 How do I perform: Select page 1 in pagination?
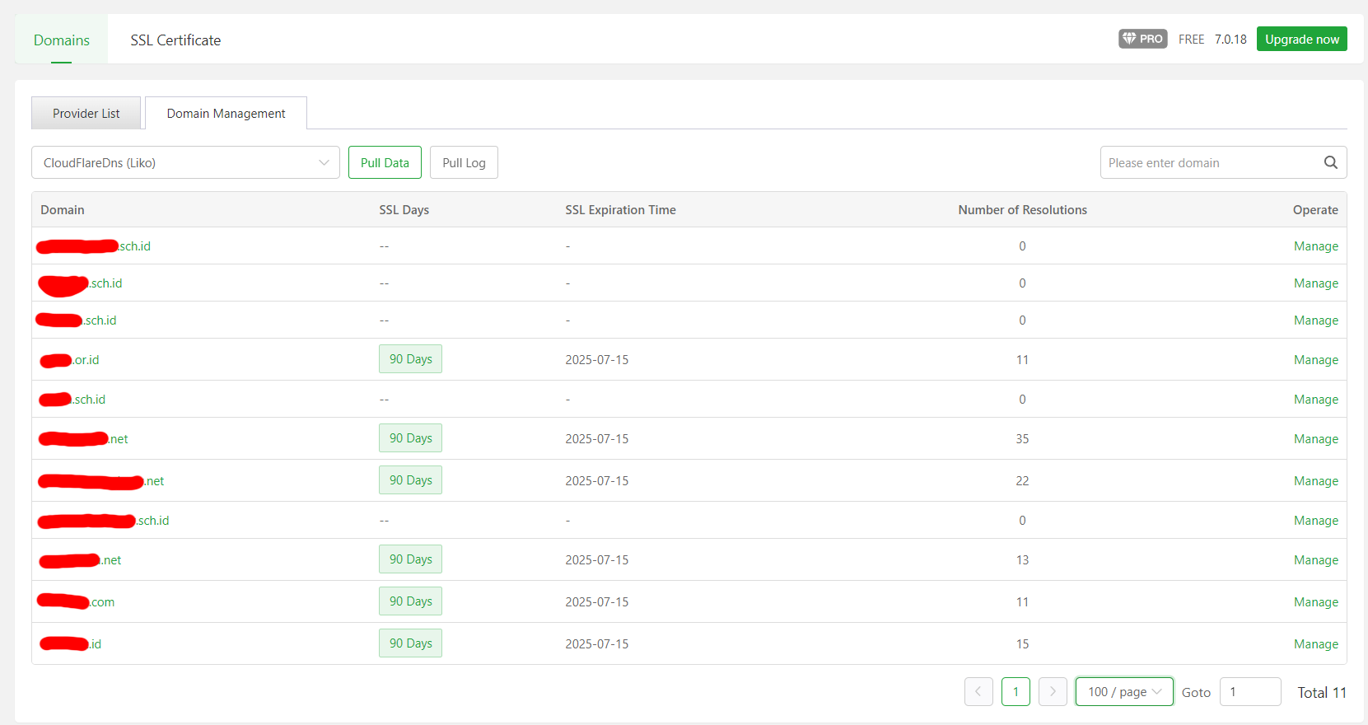(1015, 692)
